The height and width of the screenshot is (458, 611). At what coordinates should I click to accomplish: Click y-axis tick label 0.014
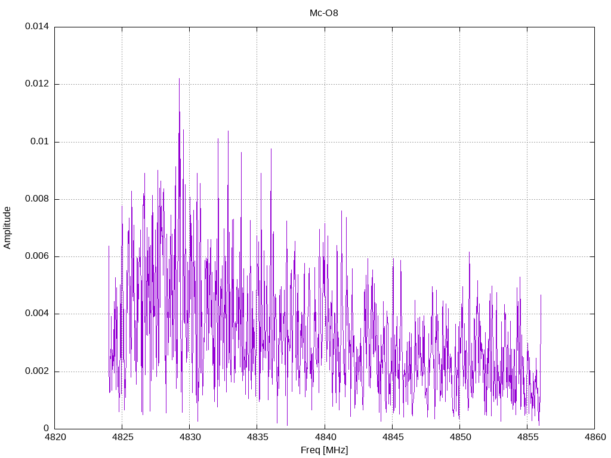coord(37,26)
